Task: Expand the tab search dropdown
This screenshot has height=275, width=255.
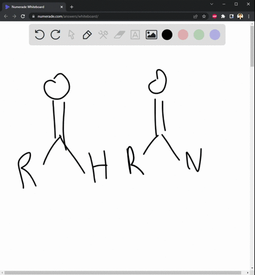Action: pyautogui.click(x=211, y=4)
